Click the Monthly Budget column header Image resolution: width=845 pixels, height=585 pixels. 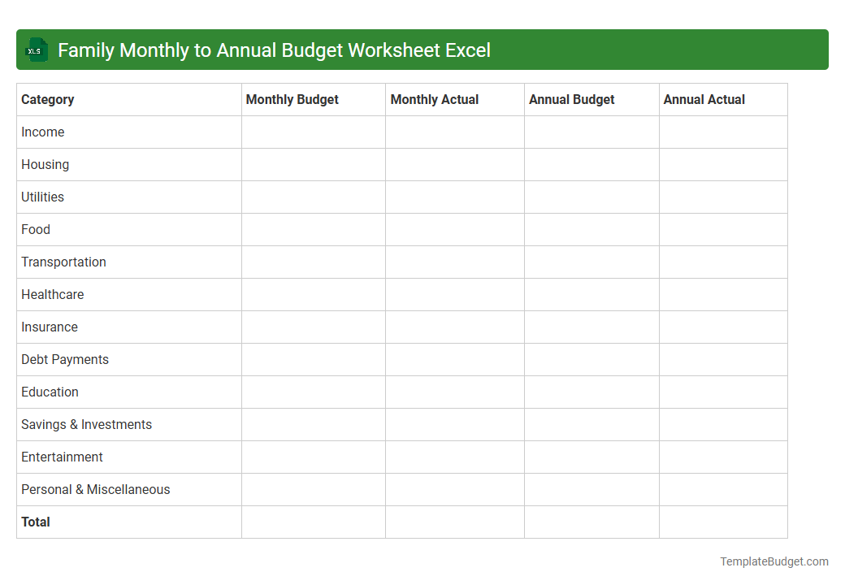292,99
